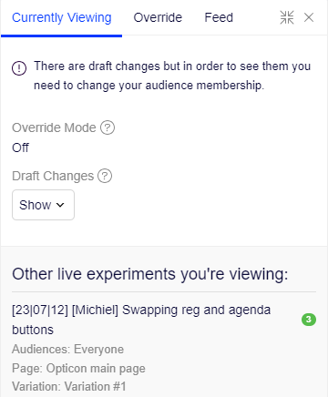The image size is (328, 397).
Task: Click the Off override mode value
Action: (20, 148)
